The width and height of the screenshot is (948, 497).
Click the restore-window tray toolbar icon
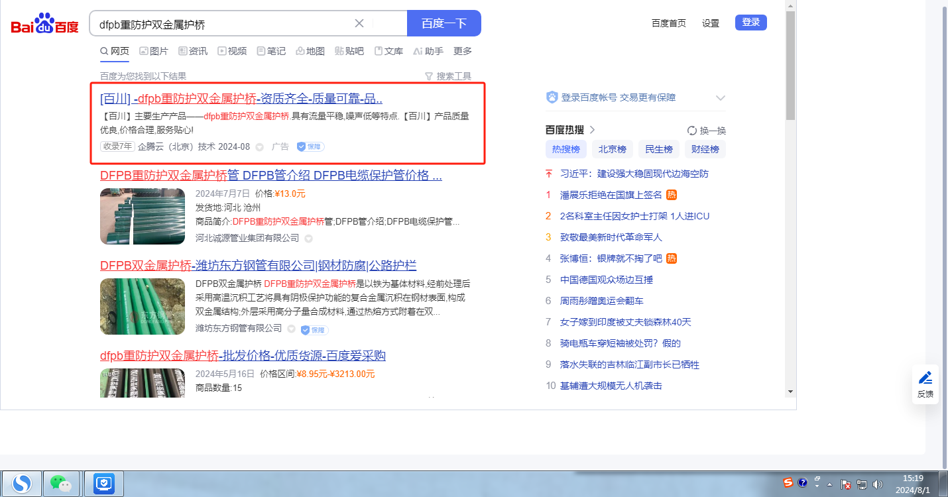pos(817,478)
